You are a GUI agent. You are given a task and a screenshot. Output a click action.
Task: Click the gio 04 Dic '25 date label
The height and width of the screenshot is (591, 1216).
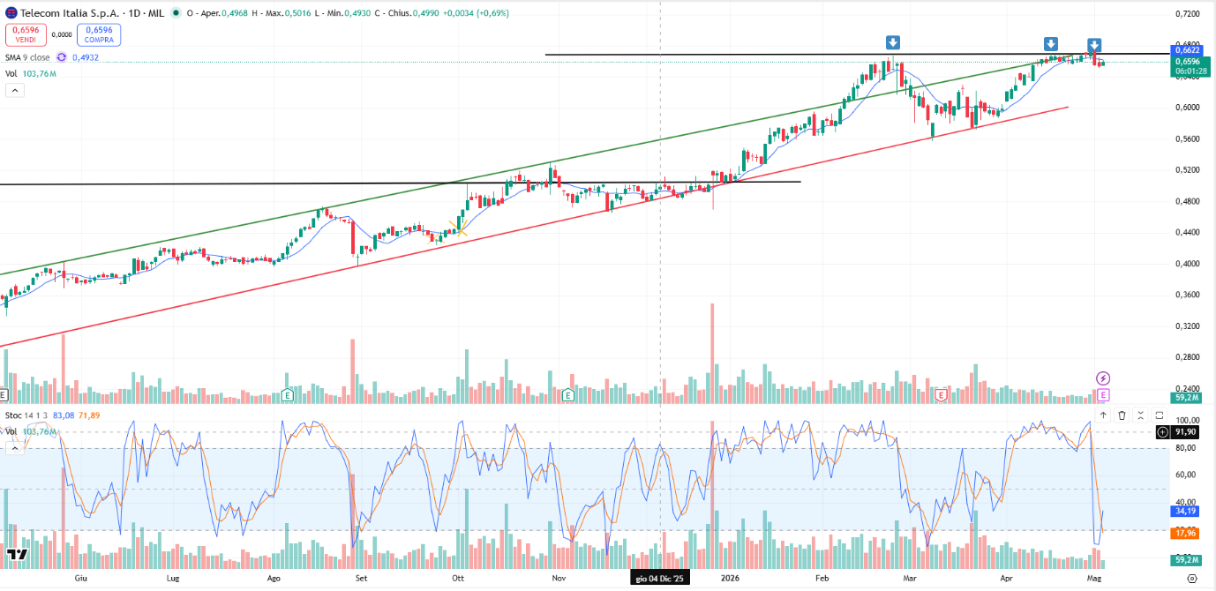click(661, 579)
